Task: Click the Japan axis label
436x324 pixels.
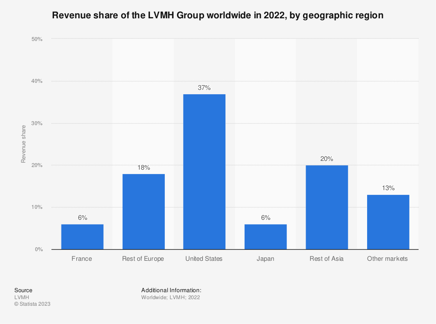Action: click(265, 259)
